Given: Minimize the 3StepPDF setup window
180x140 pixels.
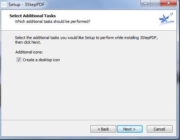Looking at the screenshot, I should pos(146,3).
